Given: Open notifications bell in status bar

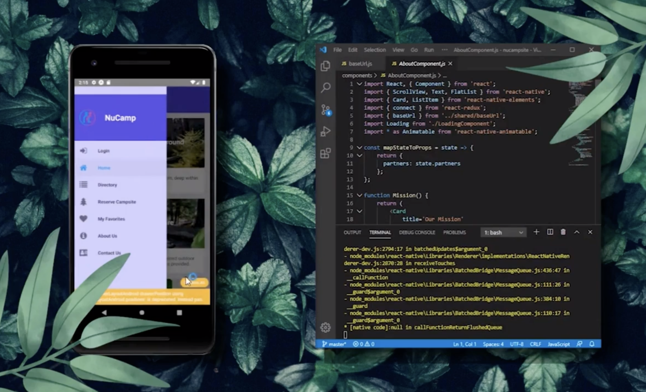Looking at the screenshot, I should click(592, 344).
